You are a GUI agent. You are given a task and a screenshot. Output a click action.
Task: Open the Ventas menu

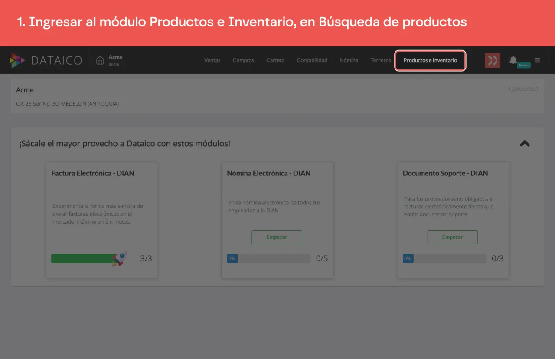pyautogui.click(x=212, y=60)
